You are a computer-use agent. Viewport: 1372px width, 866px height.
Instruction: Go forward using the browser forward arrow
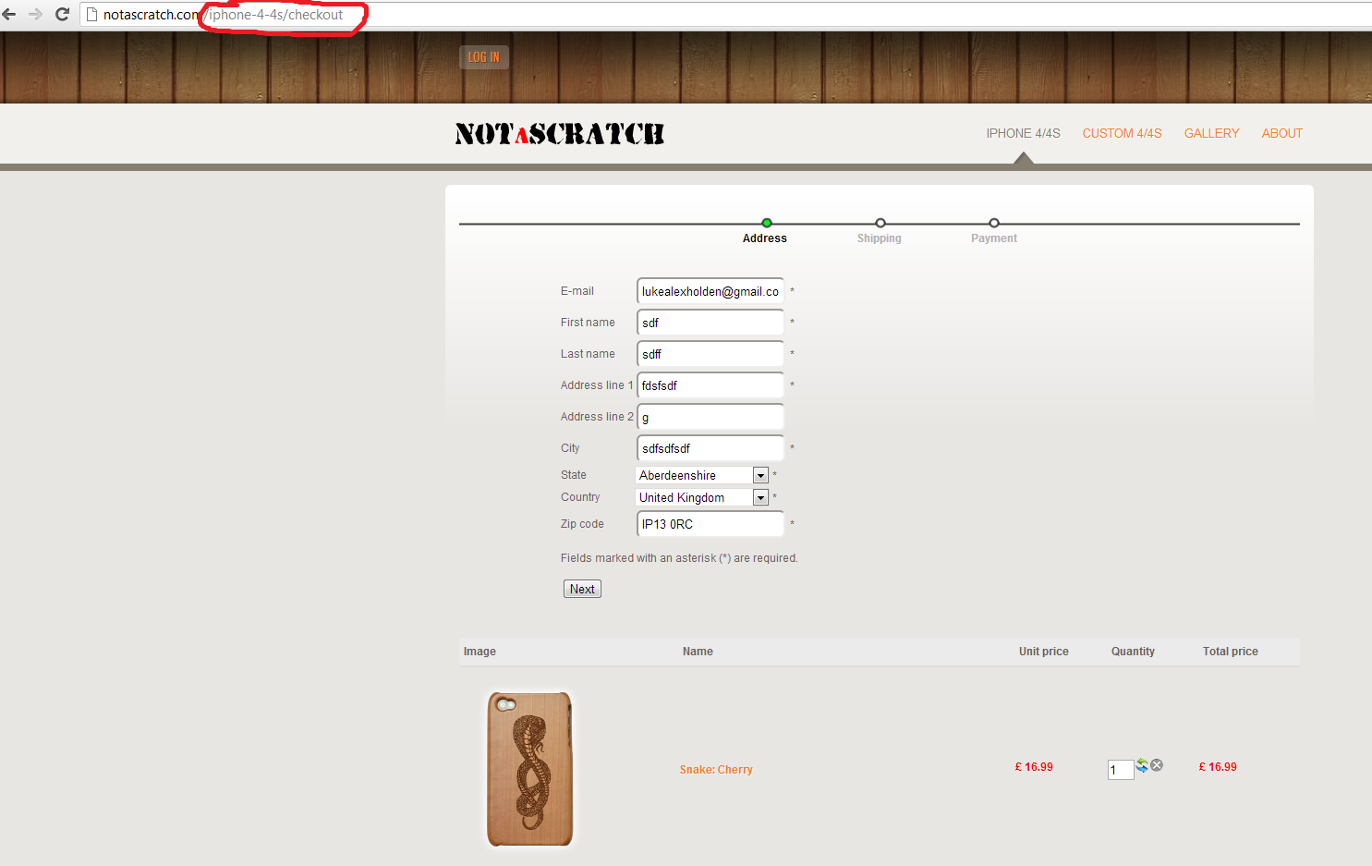click(35, 15)
